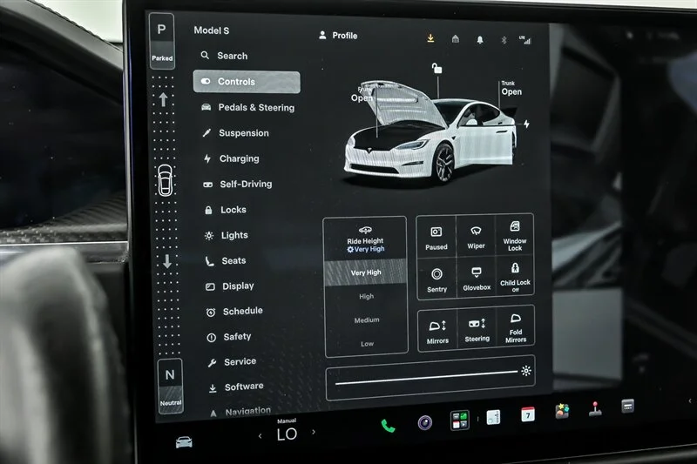
Task: Open the all apps launcher icon
Action: click(460, 420)
